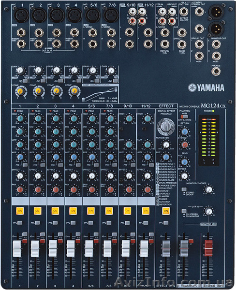Click the 2TR IN level knob
The width and height of the screenshot is (236, 290).
(x=209, y=211)
